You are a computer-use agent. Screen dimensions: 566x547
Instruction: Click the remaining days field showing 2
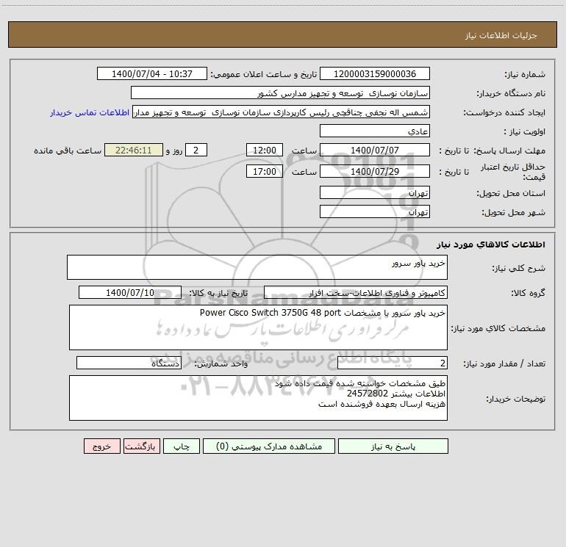(196, 150)
